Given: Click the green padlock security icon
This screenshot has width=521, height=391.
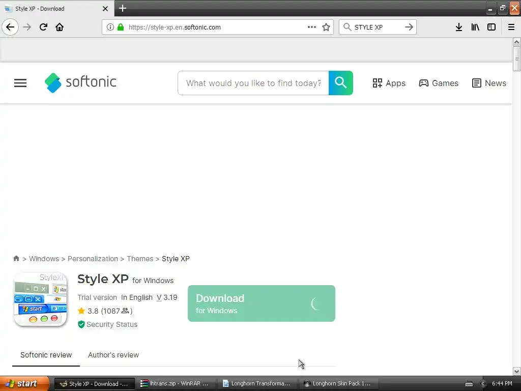Looking at the screenshot, I should pyautogui.click(x=121, y=27).
